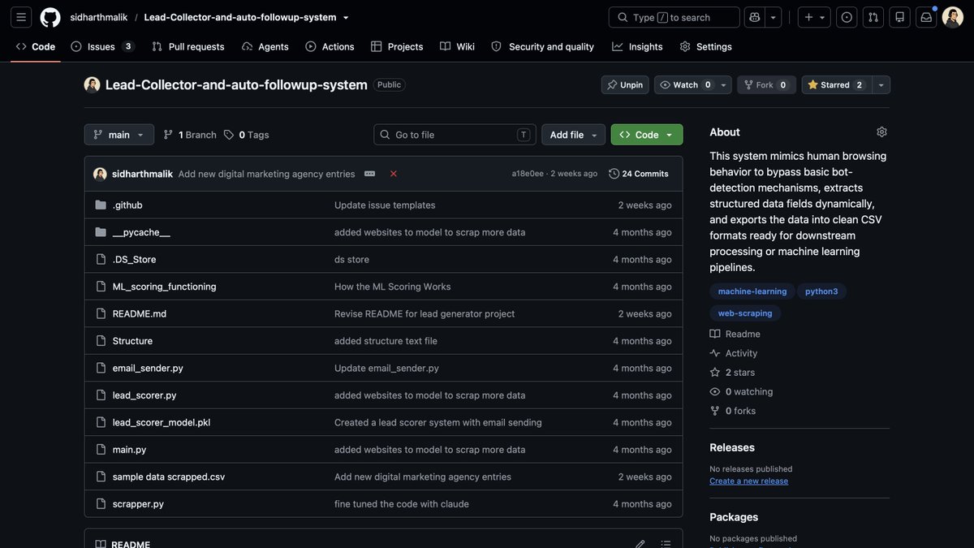Click sidharthmalik avatar in commit row
This screenshot has width=974, height=548.
click(100, 174)
